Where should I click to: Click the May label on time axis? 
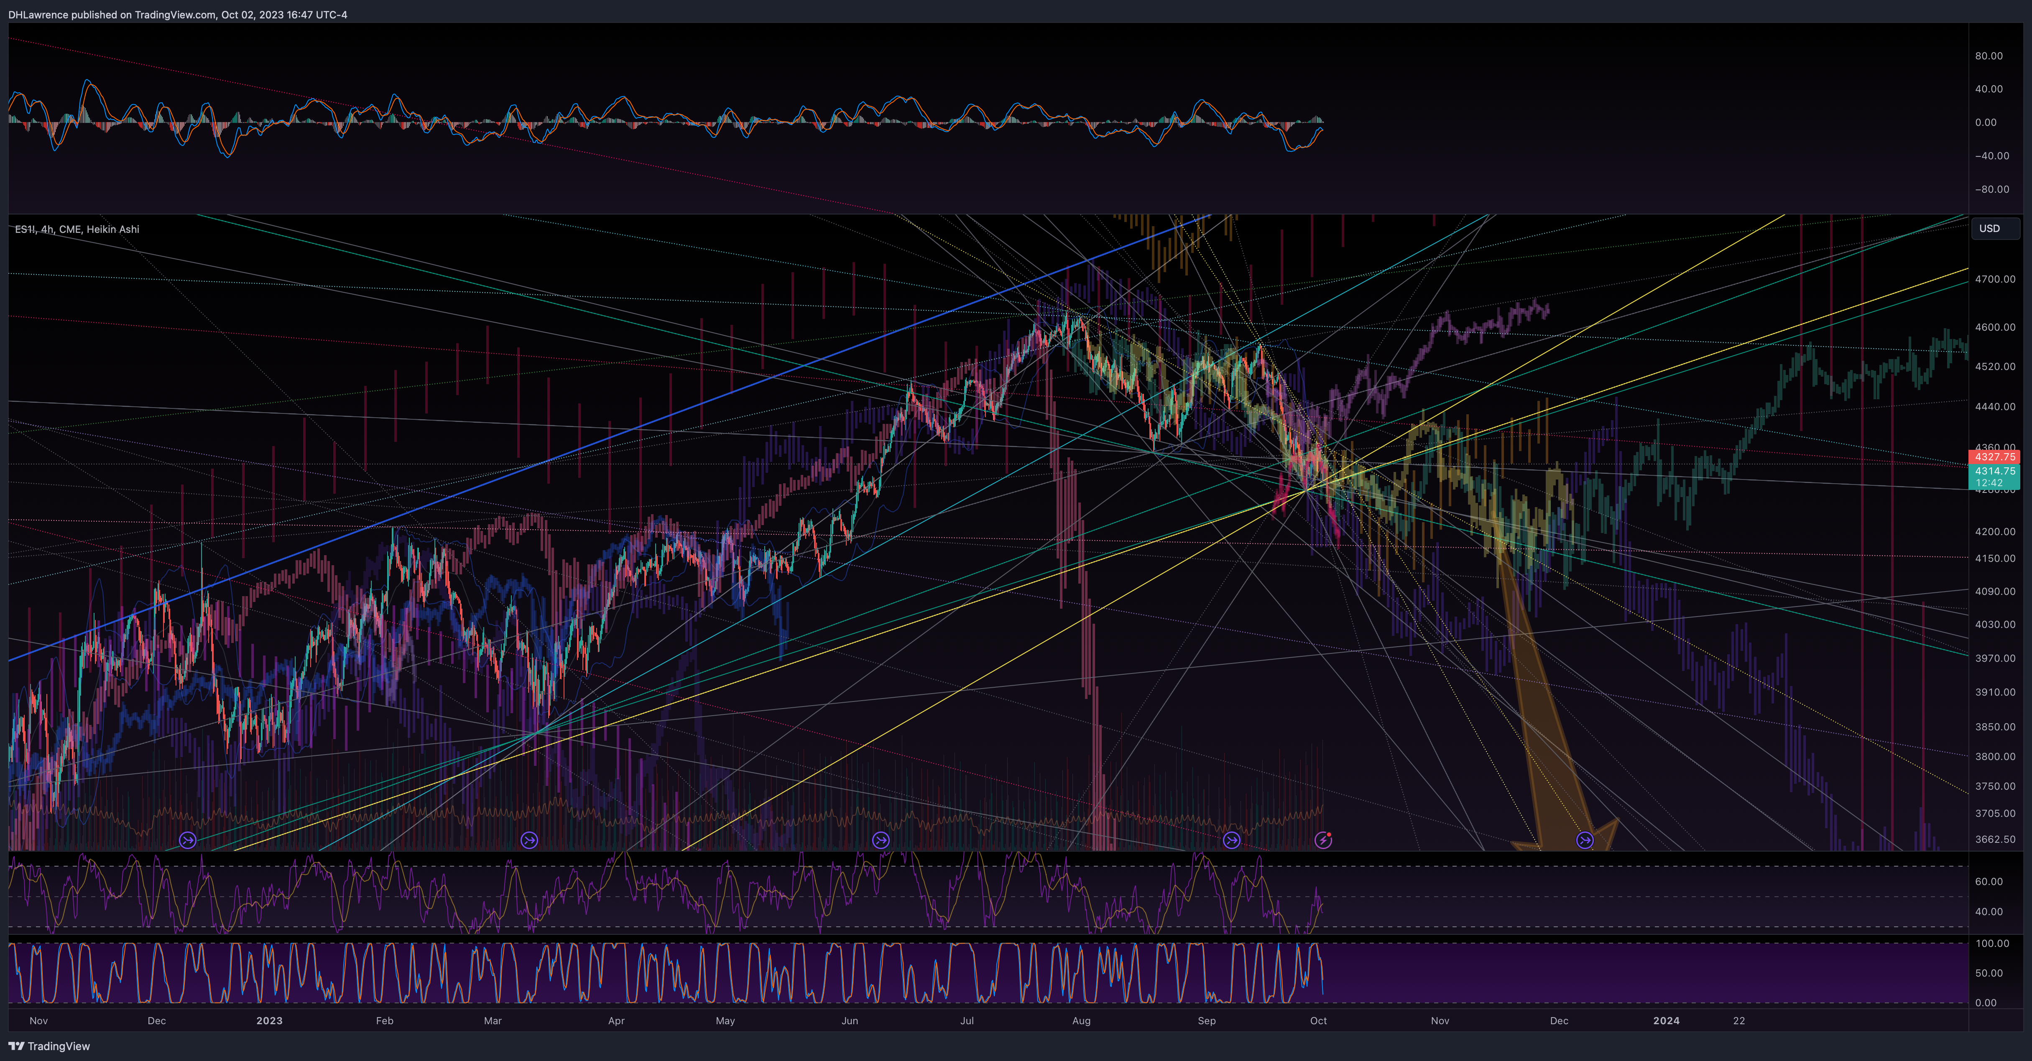coord(725,1021)
